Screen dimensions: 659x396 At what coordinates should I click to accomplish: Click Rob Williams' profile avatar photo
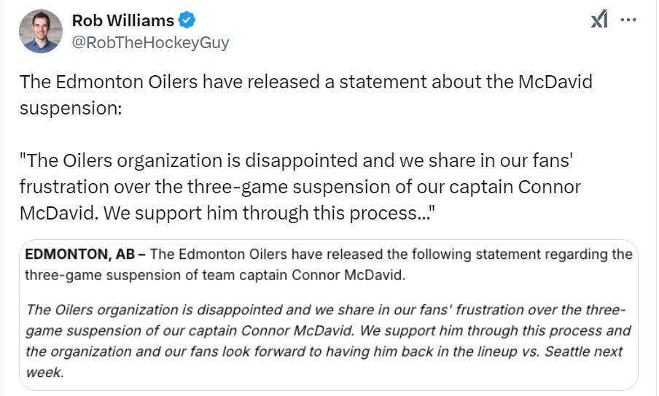(41, 32)
